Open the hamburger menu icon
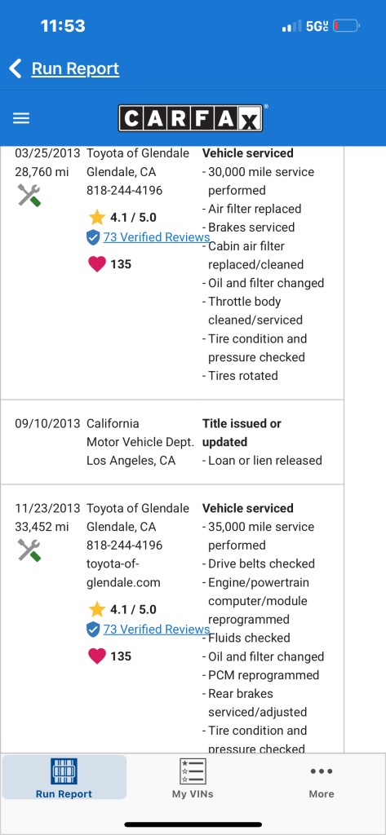 pyautogui.click(x=21, y=118)
